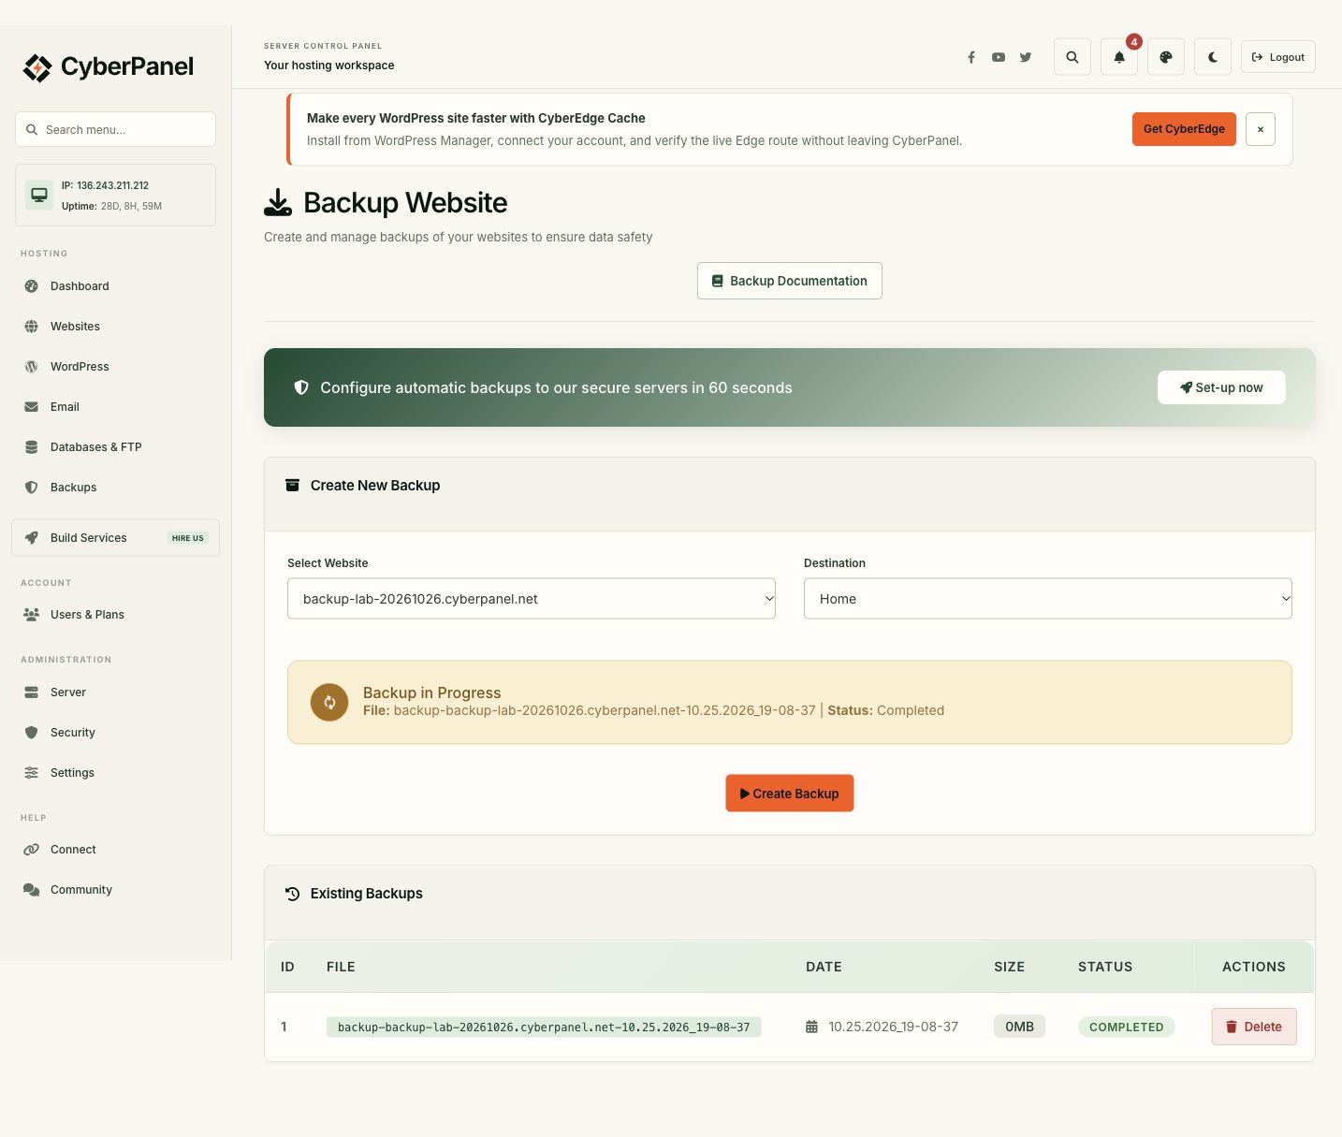Click the Security shield icon
This screenshot has width=1342, height=1137.
click(x=32, y=733)
